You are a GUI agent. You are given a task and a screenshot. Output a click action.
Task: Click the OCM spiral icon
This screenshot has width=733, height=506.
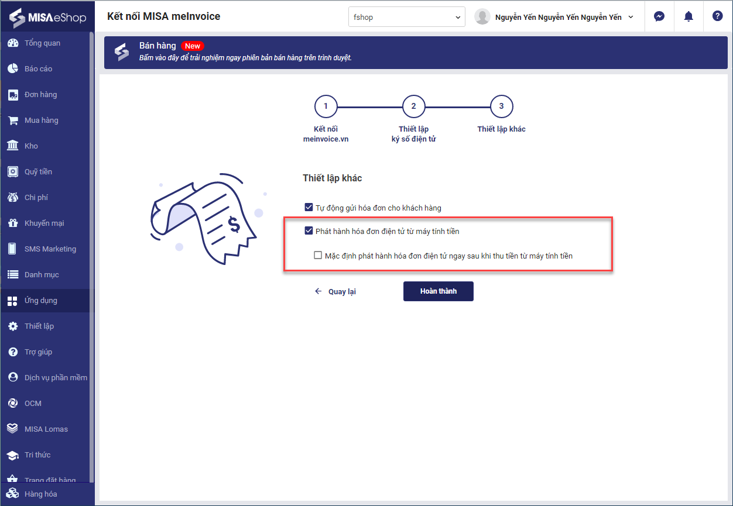12,404
